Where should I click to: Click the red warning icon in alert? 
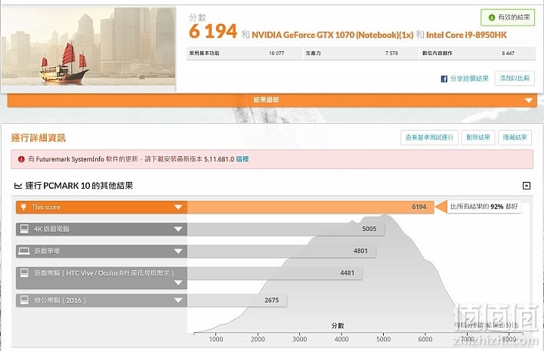tap(21, 159)
